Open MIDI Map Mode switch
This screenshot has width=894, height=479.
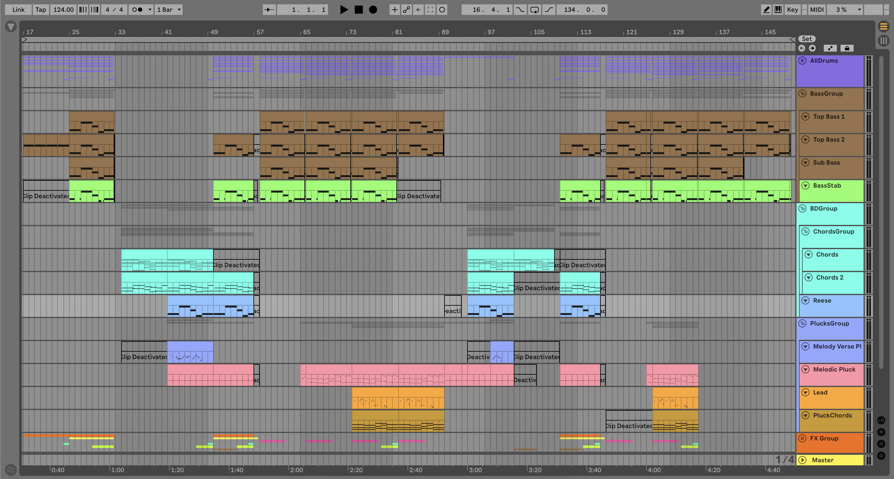coord(817,10)
